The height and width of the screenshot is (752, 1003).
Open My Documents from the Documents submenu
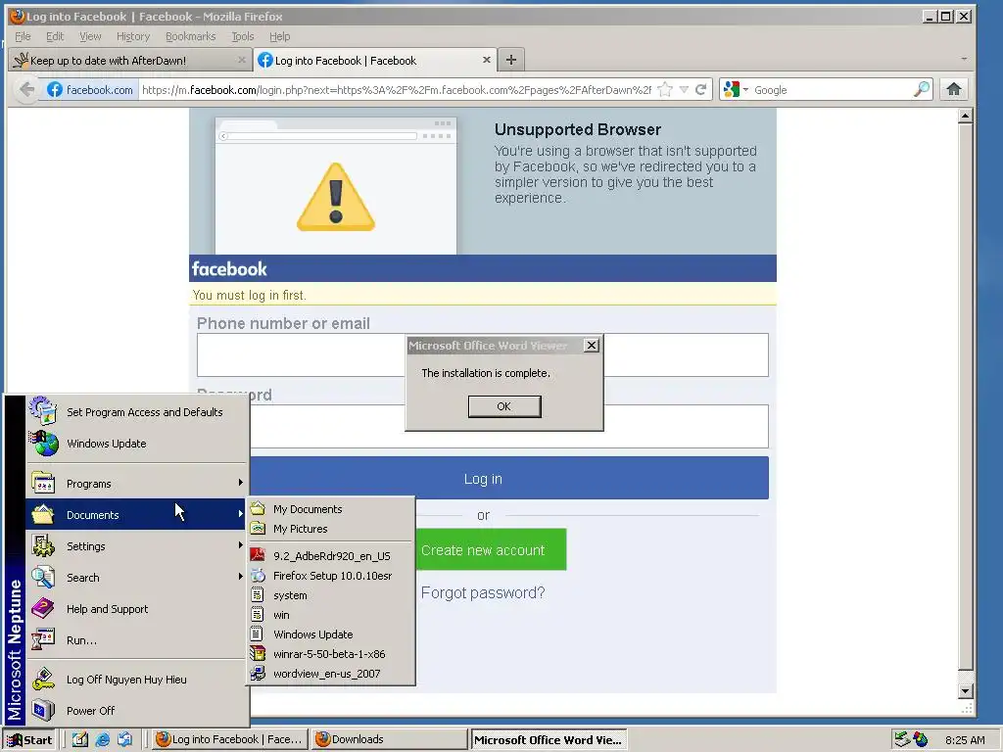(331, 509)
